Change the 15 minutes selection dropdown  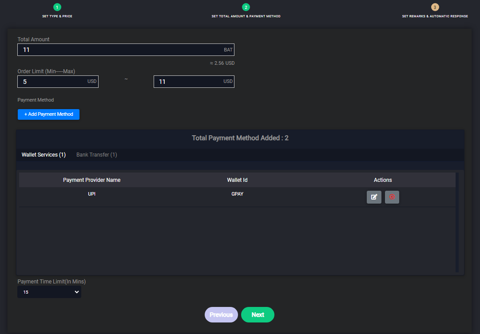click(x=49, y=292)
